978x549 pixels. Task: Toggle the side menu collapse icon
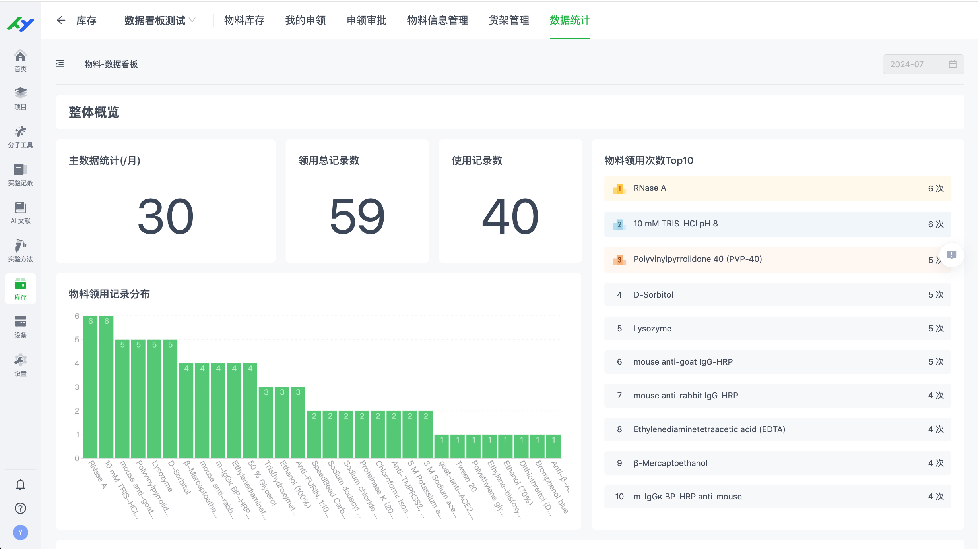point(60,64)
